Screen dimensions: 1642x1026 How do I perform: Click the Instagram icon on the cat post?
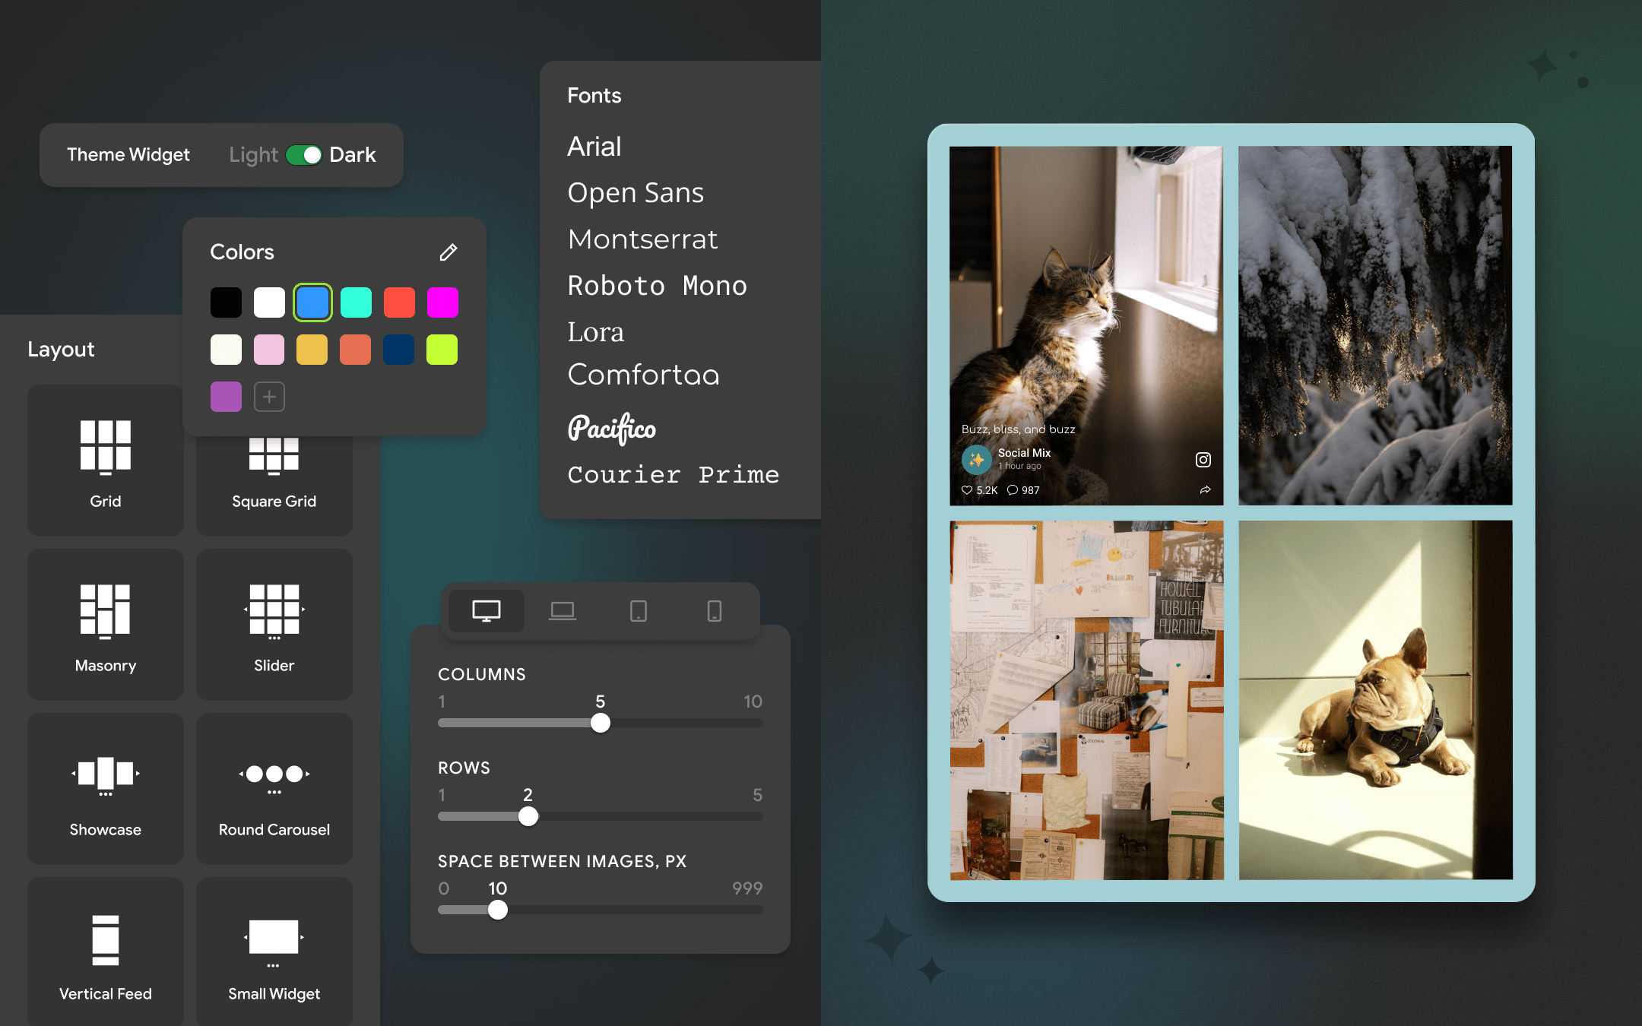click(x=1203, y=459)
